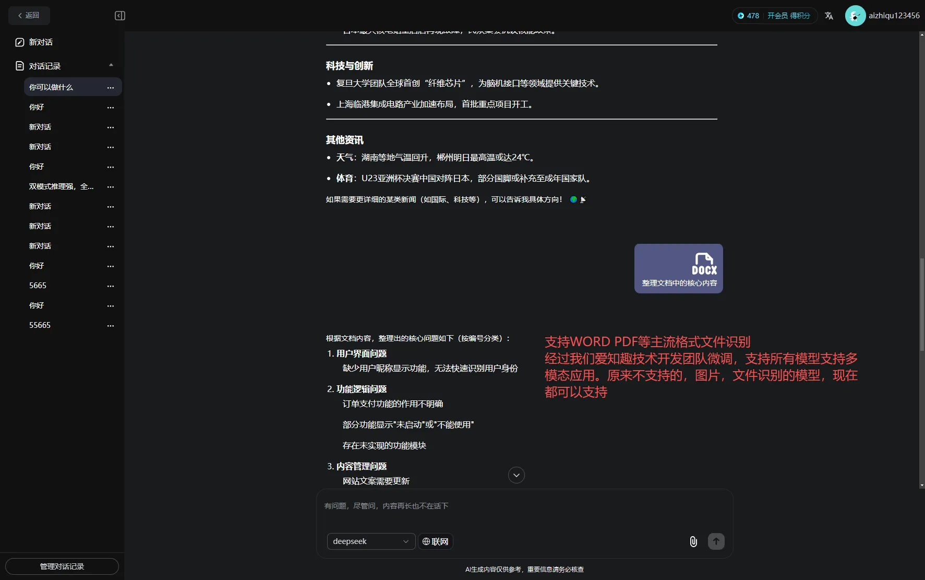Click the send message arrow icon
Screen dimensions: 925x580
point(716,541)
